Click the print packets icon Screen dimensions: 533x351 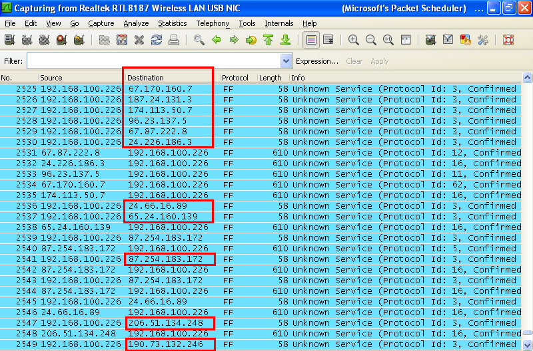pos(174,40)
